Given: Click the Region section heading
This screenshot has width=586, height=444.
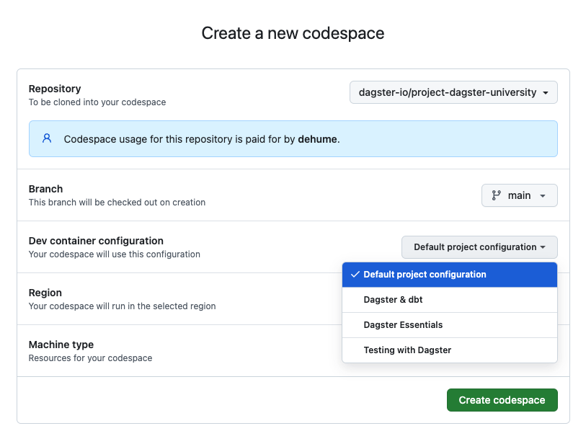Looking at the screenshot, I should (x=45, y=293).
